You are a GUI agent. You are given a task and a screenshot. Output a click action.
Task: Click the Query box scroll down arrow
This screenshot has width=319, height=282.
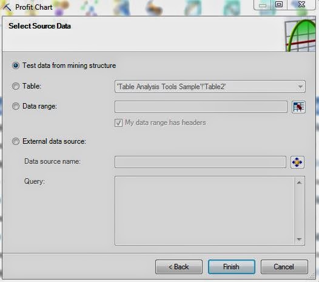tap(299, 240)
